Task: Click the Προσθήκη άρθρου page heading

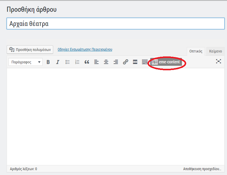Action: pos(31,10)
